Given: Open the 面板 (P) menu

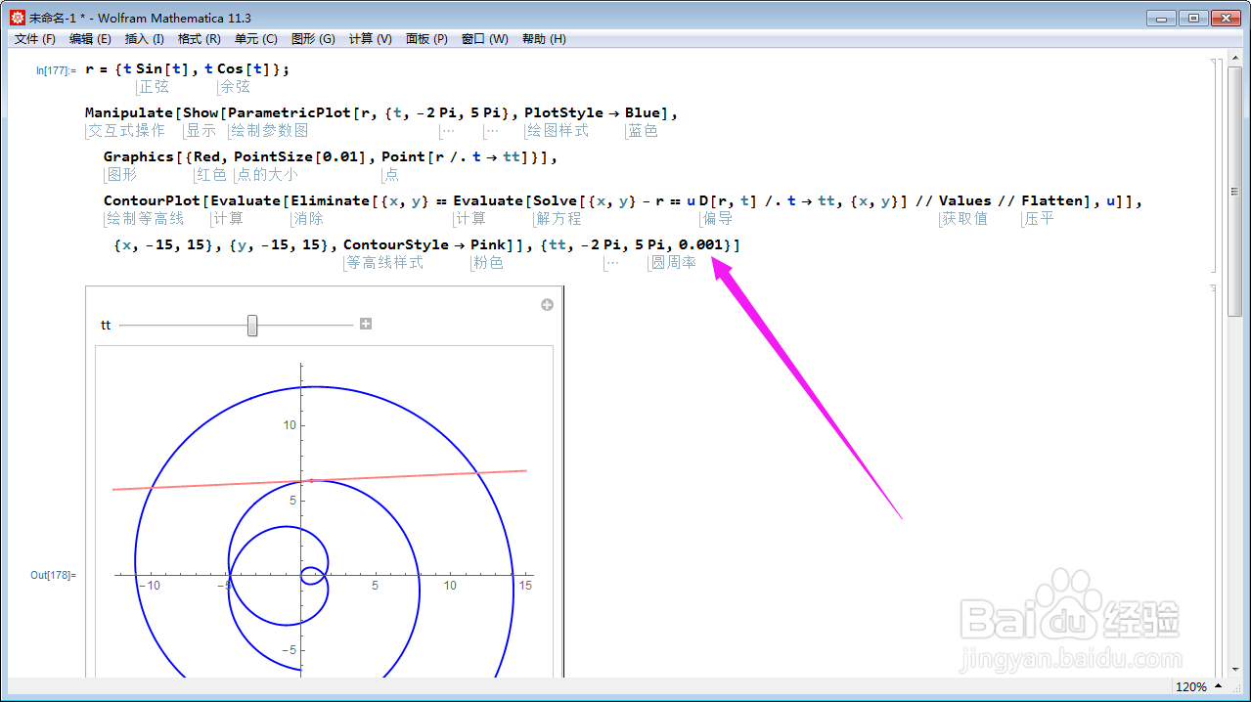Looking at the screenshot, I should tap(426, 39).
